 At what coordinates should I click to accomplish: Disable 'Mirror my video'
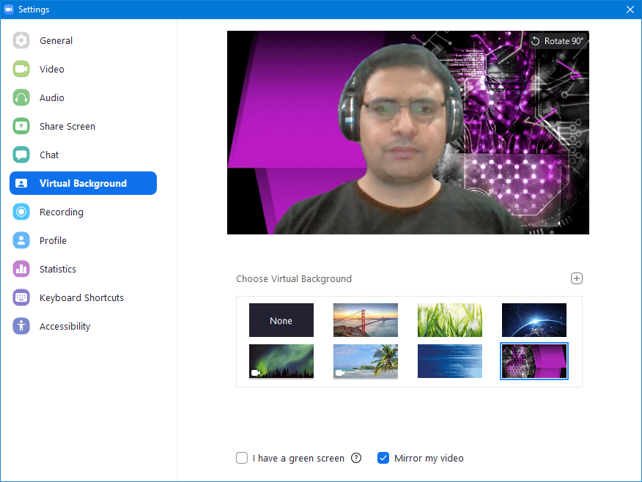[x=383, y=458]
